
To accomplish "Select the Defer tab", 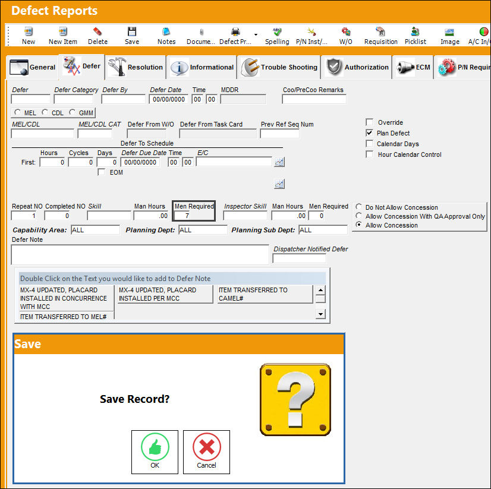I will [x=81, y=67].
